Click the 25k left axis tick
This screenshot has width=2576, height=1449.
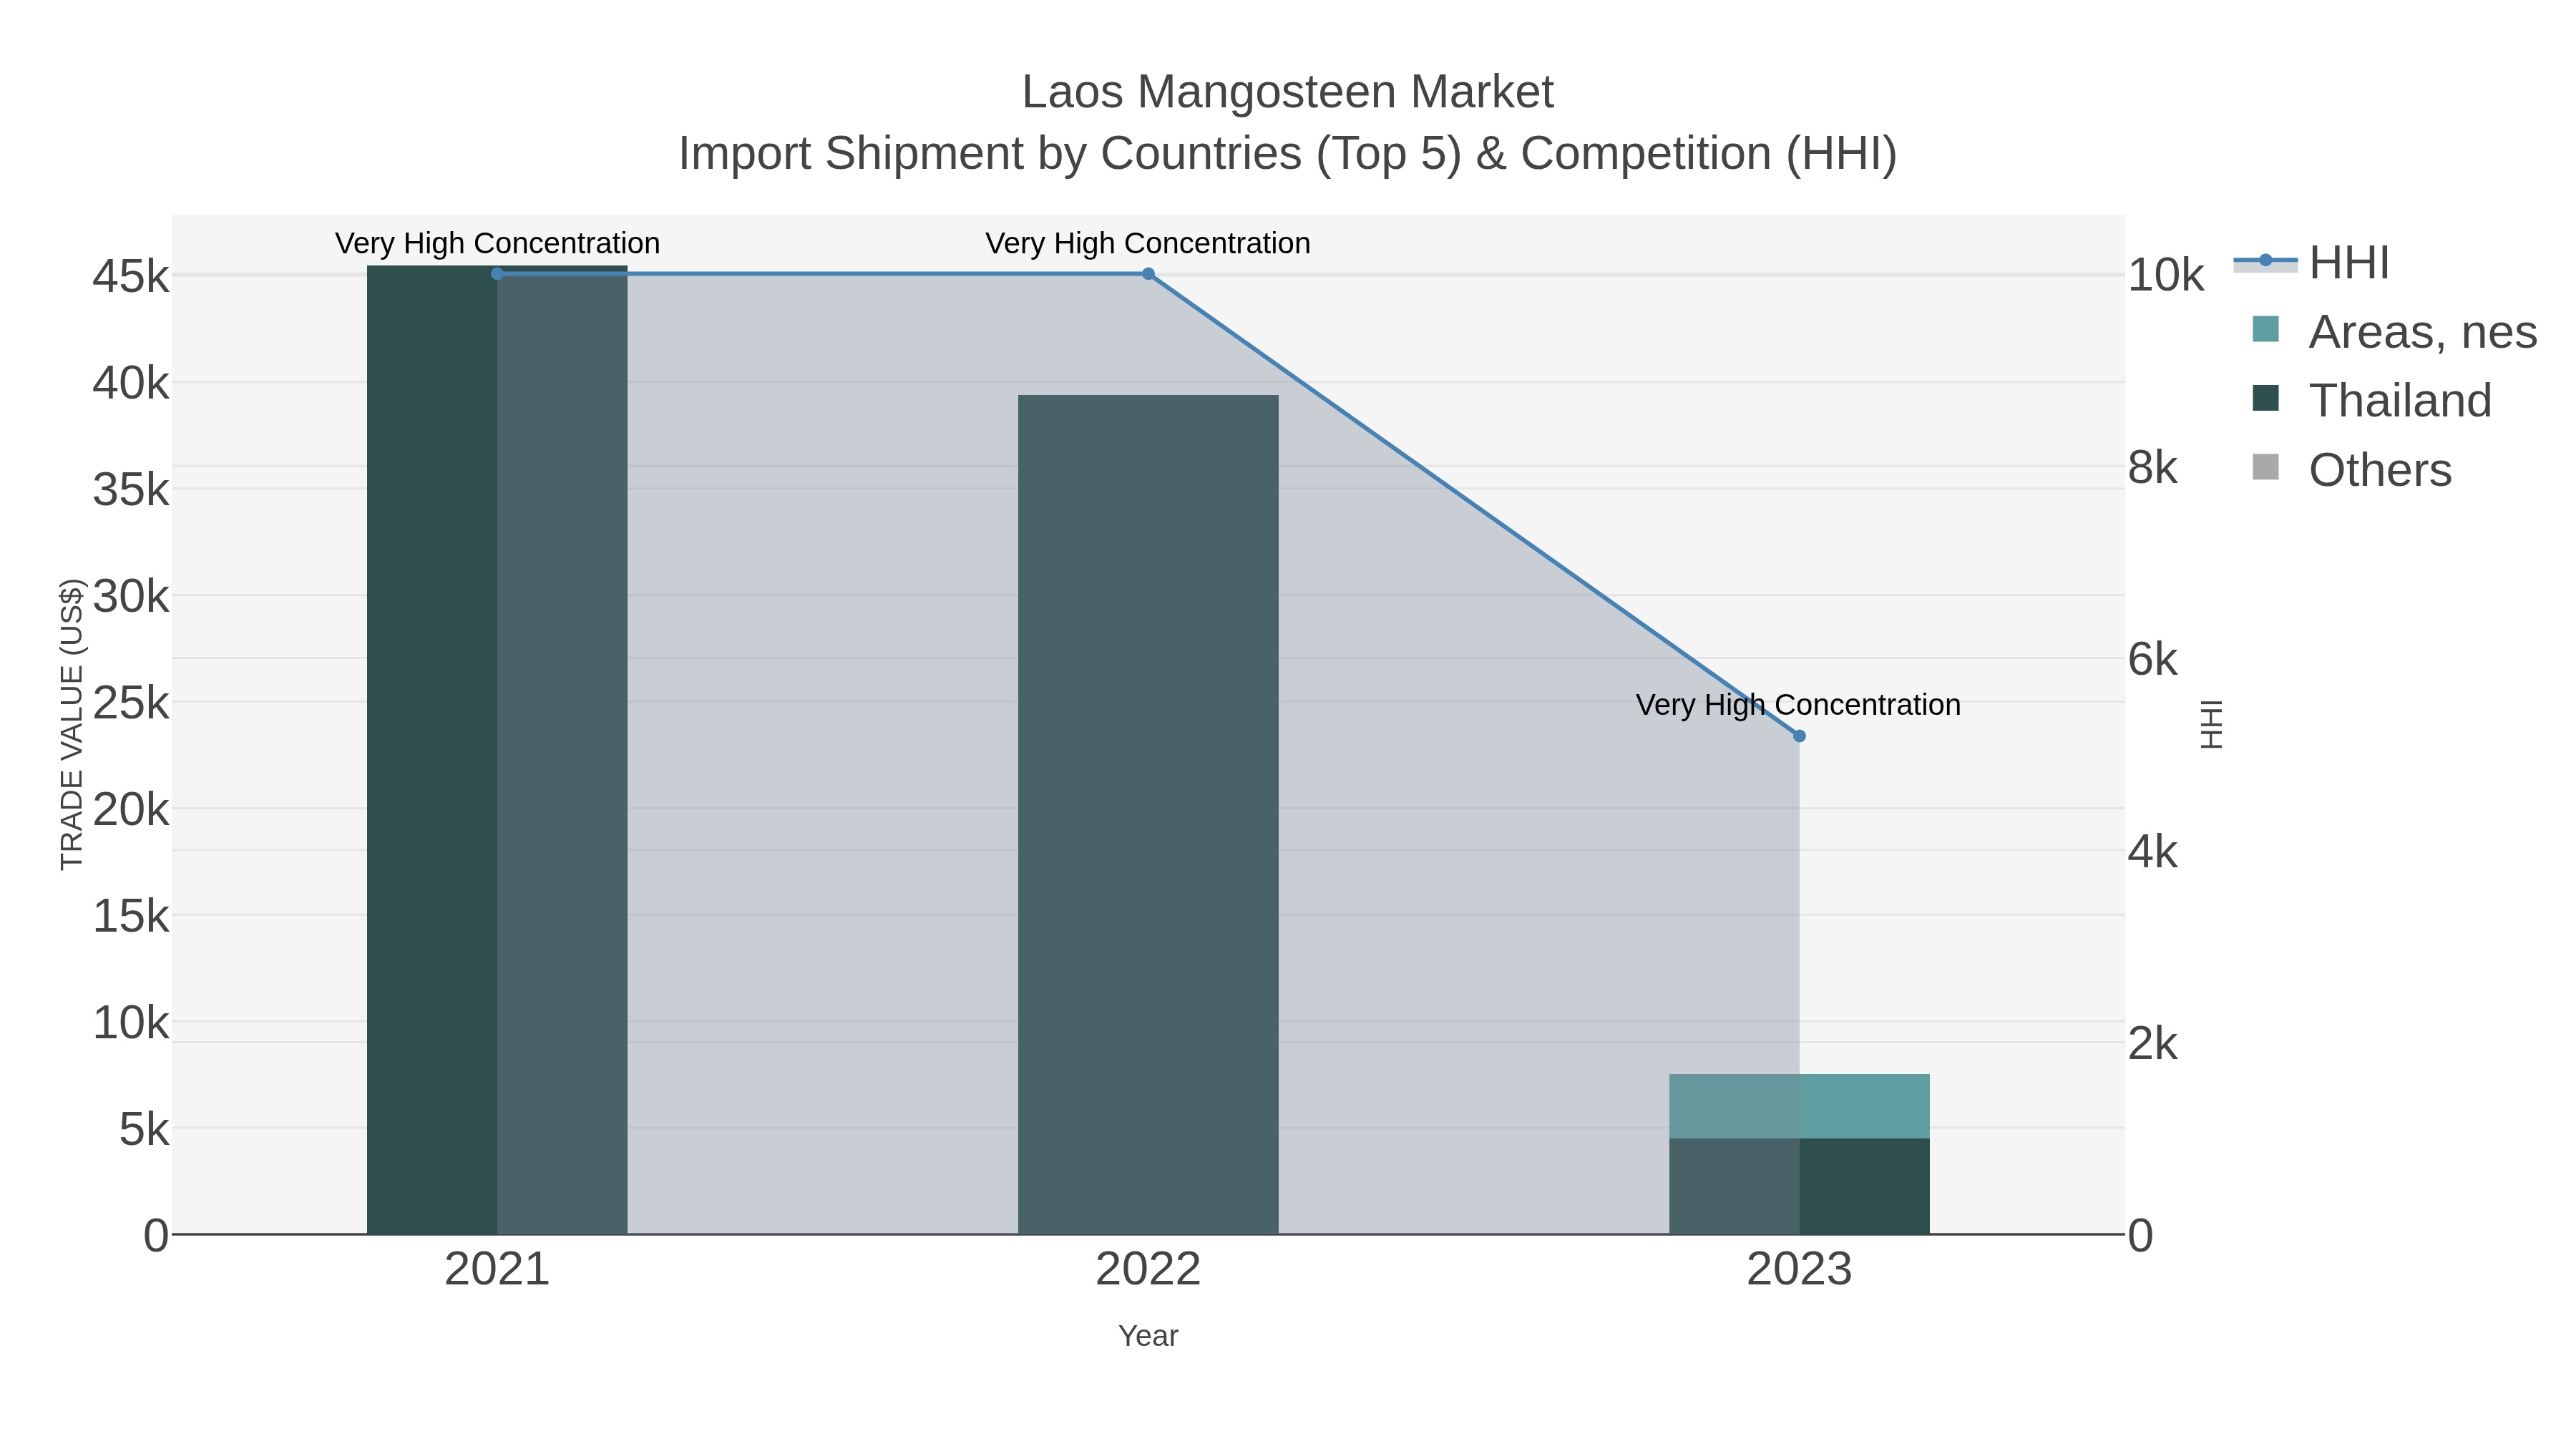[x=131, y=703]
